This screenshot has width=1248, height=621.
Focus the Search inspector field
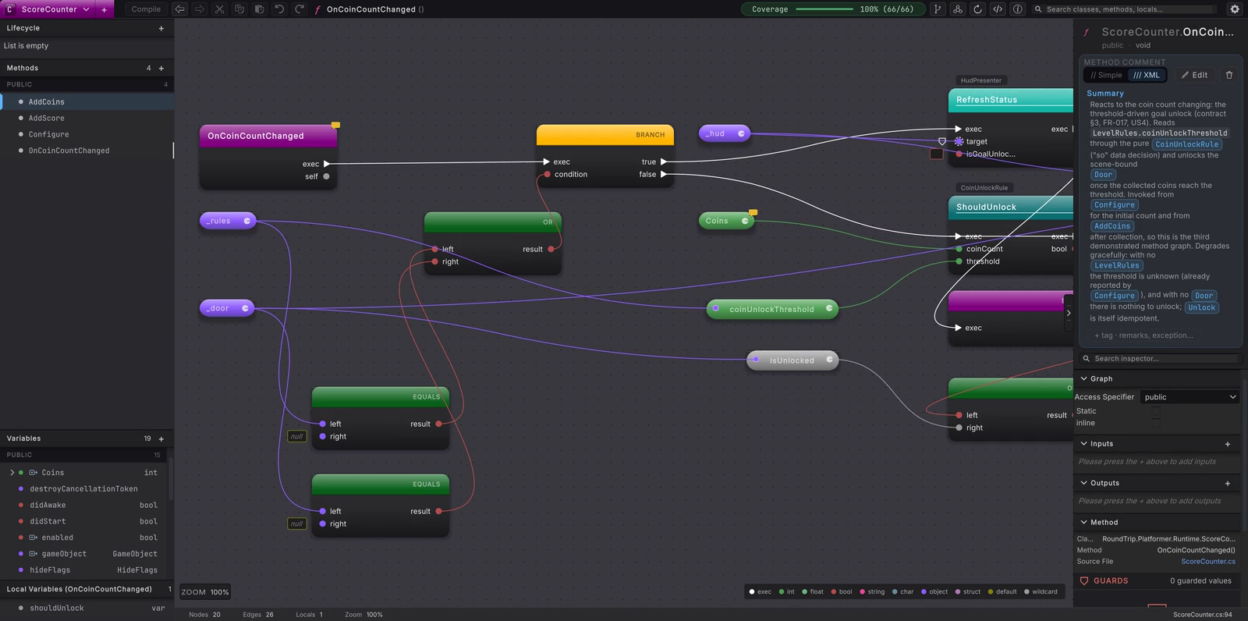1160,359
